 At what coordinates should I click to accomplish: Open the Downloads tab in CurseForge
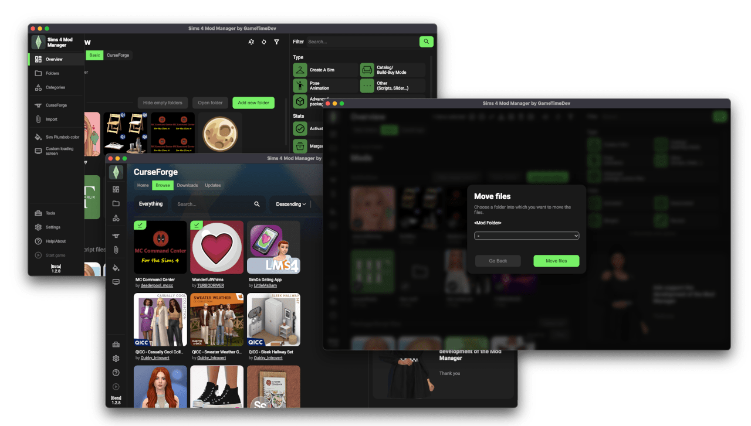(188, 185)
